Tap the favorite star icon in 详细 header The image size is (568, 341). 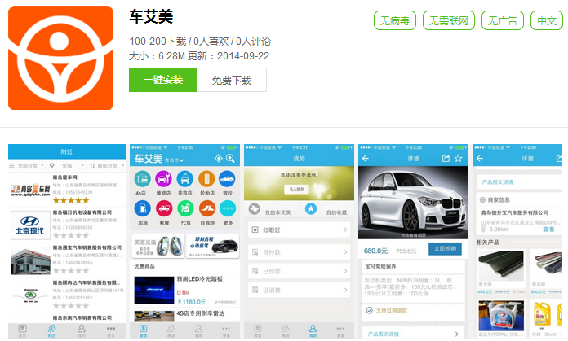[459, 158]
